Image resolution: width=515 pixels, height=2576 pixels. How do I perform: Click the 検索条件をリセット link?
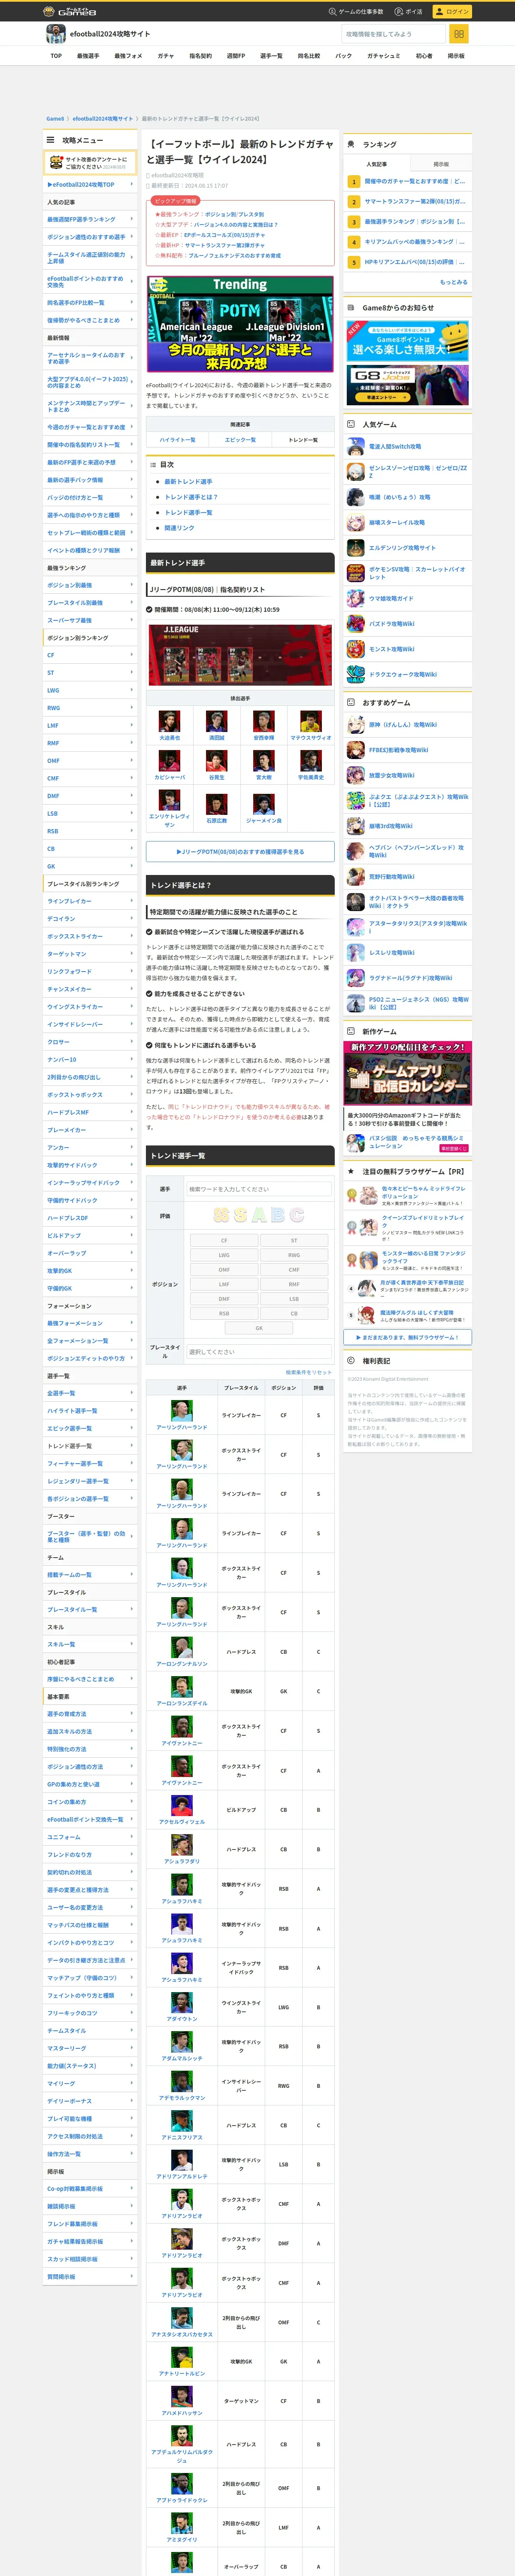[308, 1372]
